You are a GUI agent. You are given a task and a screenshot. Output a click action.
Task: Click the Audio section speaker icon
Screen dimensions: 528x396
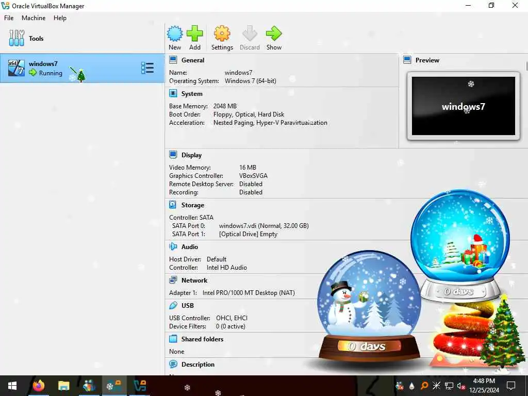click(x=173, y=246)
